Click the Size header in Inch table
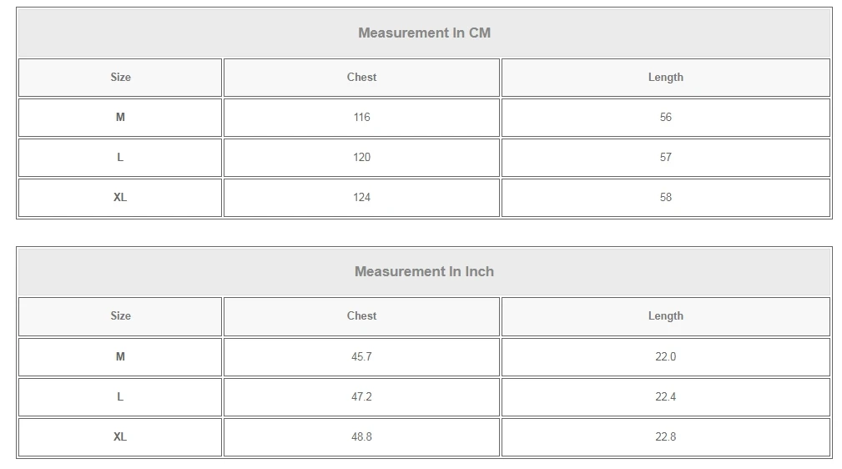The image size is (842, 469). pos(120,316)
